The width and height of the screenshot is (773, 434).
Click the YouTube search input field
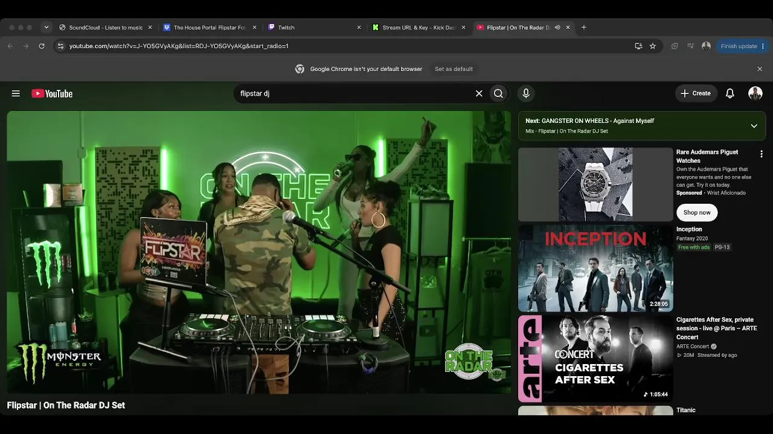coord(354,93)
